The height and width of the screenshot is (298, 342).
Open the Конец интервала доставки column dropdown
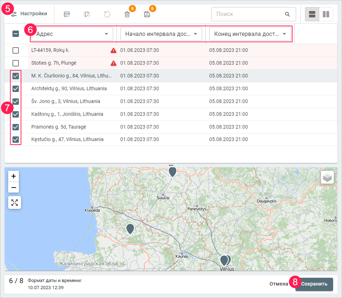click(250, 34)
